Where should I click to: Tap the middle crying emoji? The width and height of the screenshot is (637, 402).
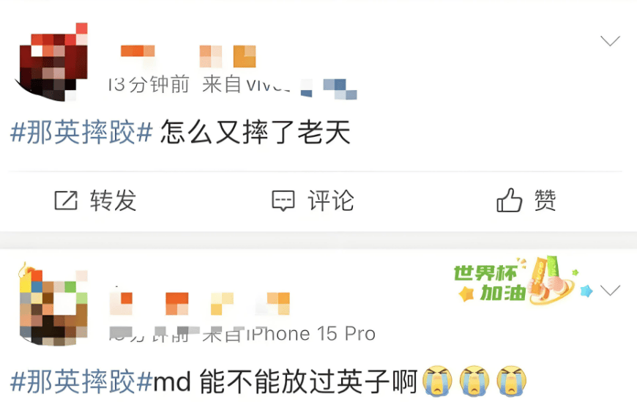pos(474,381)
